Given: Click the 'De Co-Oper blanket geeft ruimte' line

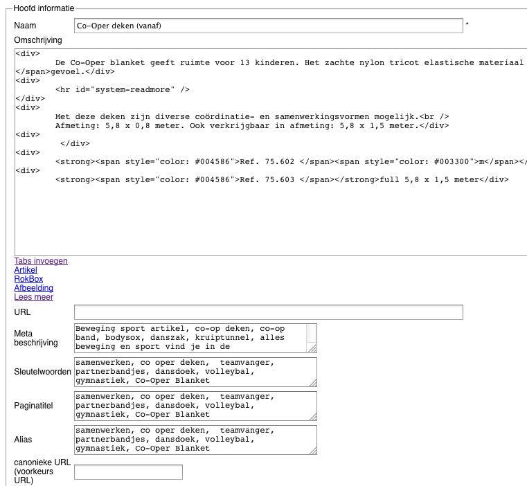Looking at the screenshot, I should [x=291, y=63].
